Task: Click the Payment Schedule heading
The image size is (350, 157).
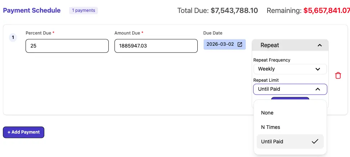Action: [x=32, y=10]
